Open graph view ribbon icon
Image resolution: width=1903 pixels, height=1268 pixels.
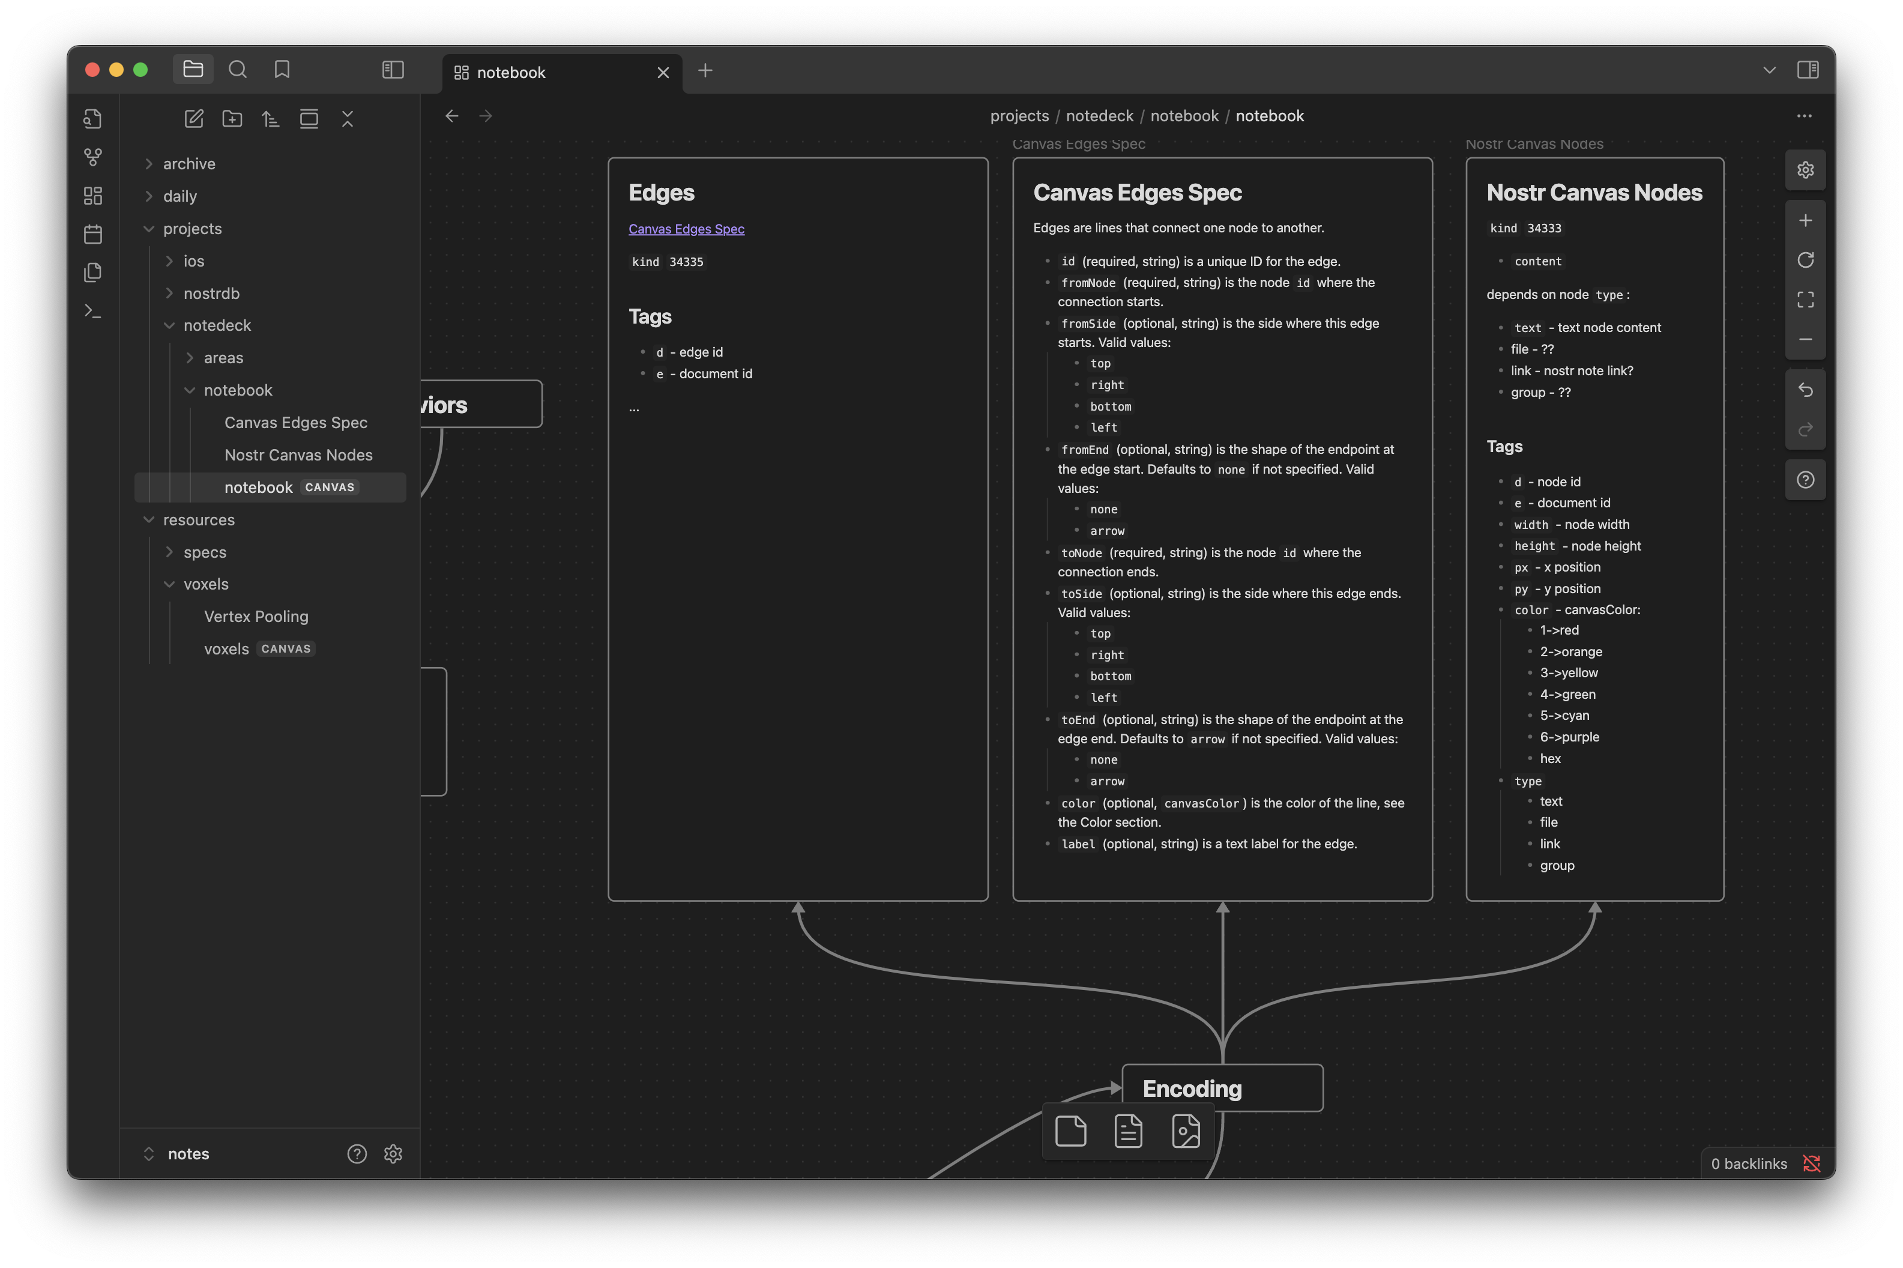[x=93, y=157]
